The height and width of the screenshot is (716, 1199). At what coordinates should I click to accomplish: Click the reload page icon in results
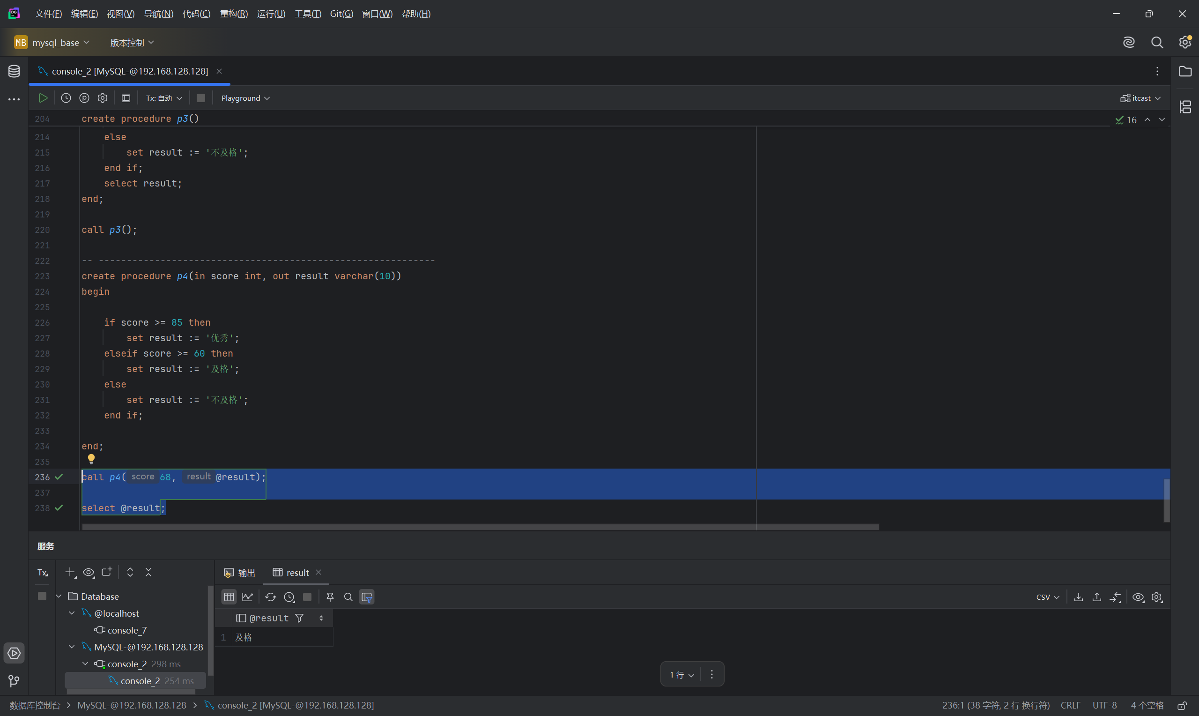pyautogui.click(x=270, y=597)
